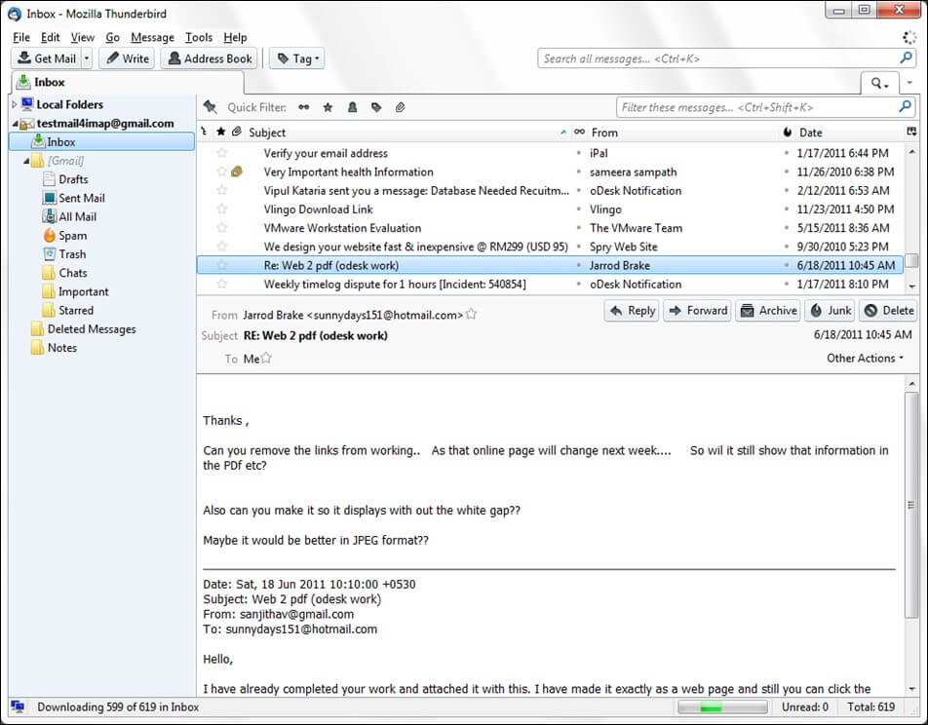Delete the current message
Viewport: 928px width, 725px height.
tap(888, 310)
